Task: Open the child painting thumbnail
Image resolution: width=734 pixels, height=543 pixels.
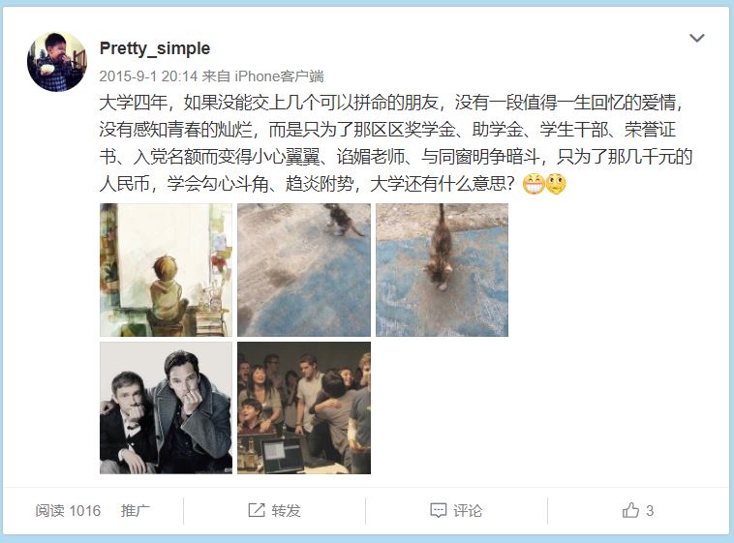Action: pyautogui.click(x=166, y=270)
